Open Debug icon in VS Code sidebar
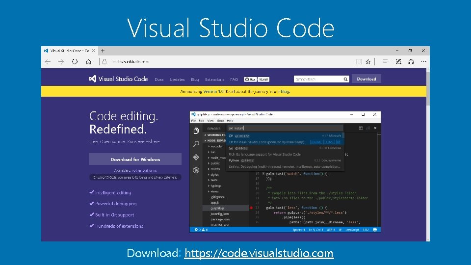The width and height of the screenshot is (471, 265). pyautogui.click(x=196, y=170)
